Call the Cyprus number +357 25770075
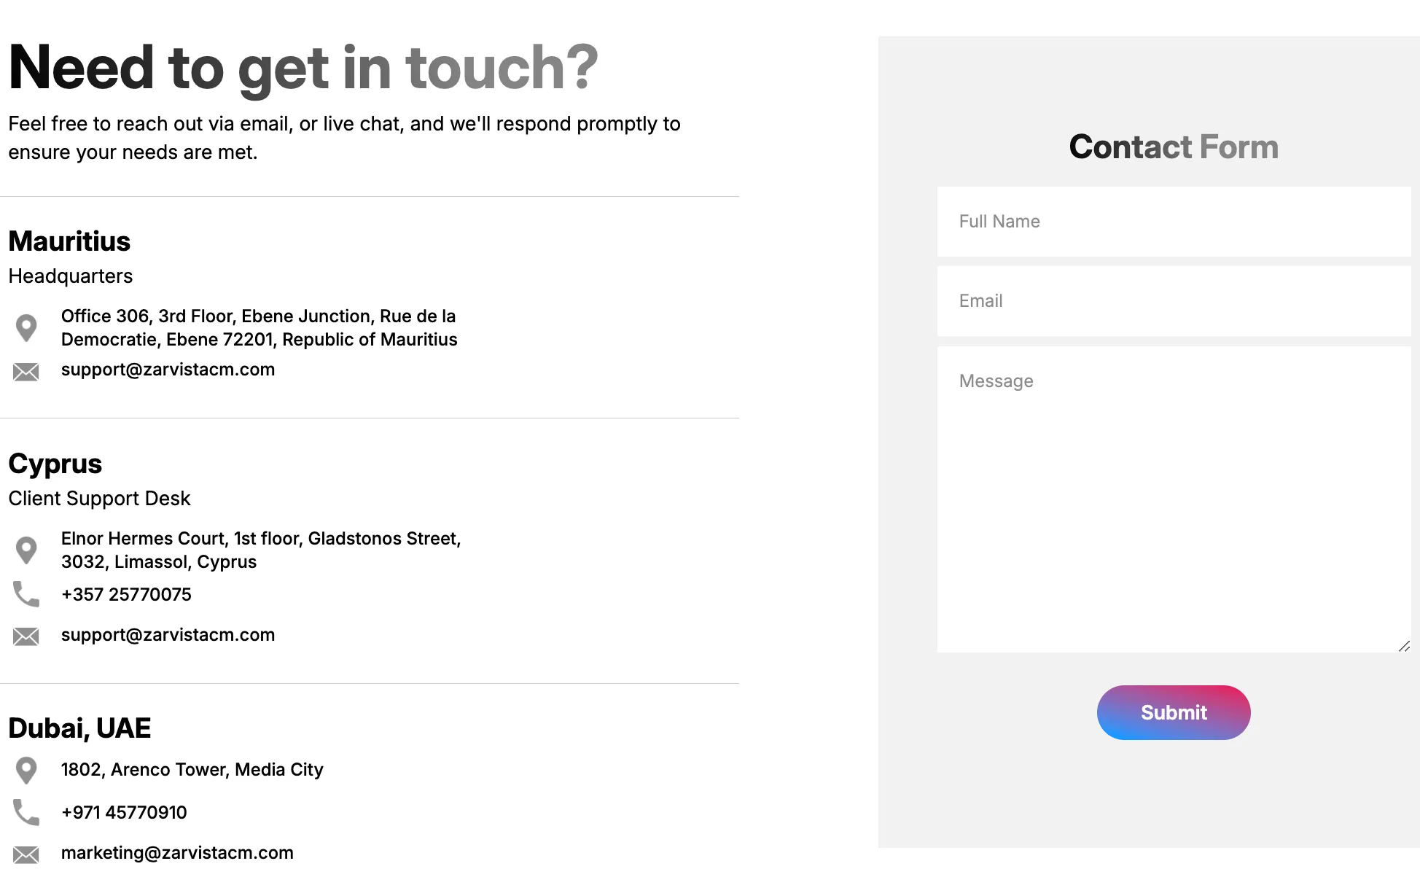This screenshot has width=1420, height=869. (126, 595)
